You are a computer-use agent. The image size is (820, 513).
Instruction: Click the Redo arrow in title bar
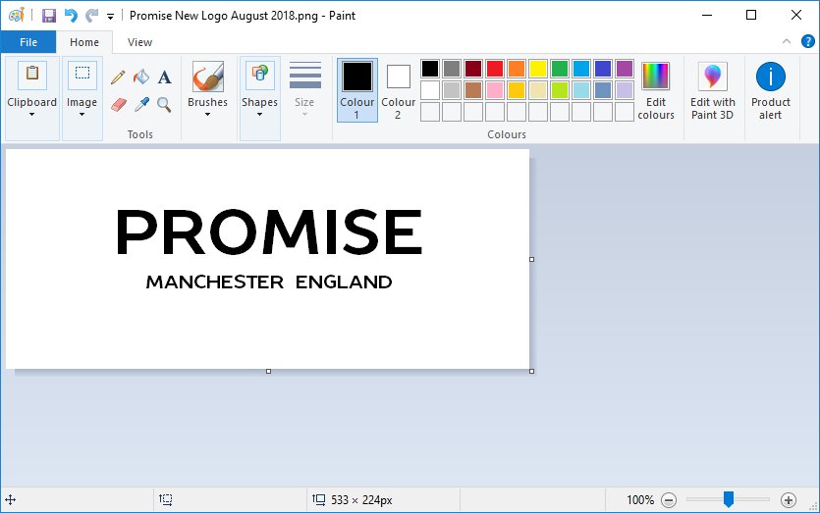[92, 16]
